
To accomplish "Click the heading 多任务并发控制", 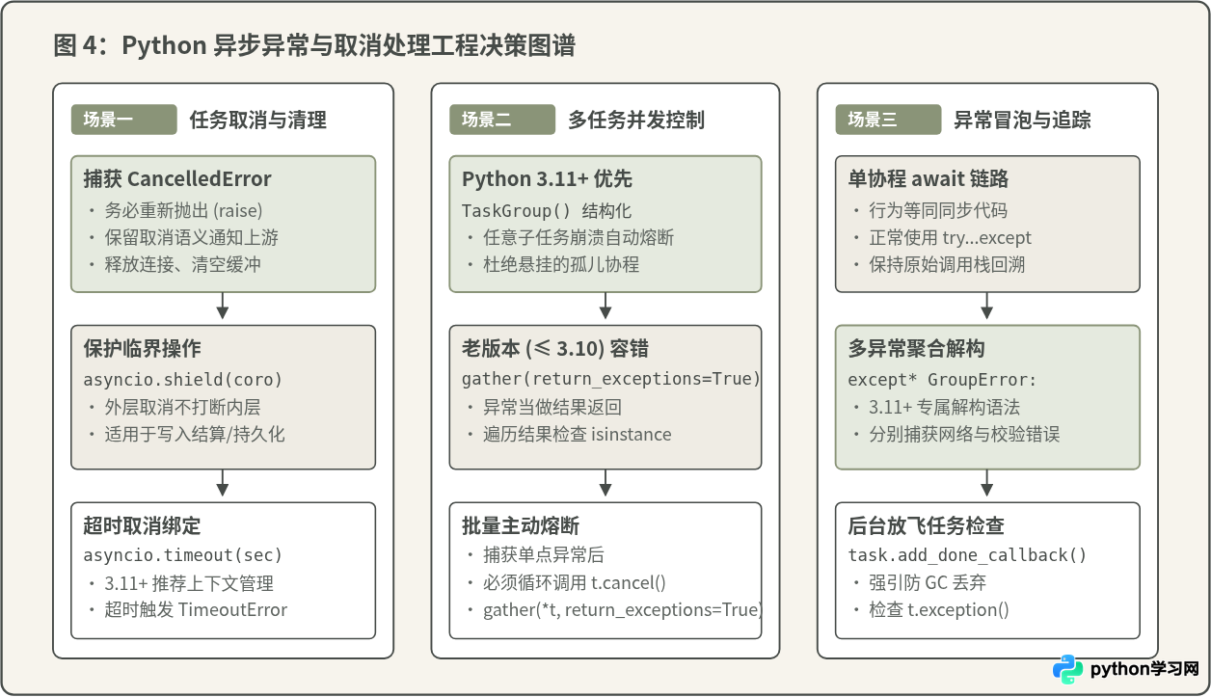I will coord(636,120).
